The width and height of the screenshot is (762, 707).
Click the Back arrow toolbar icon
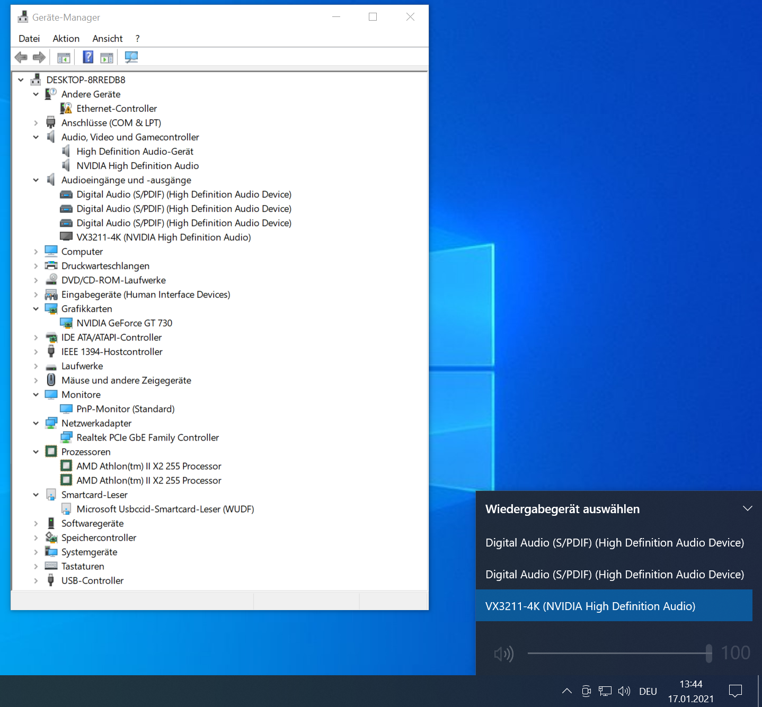point(21,57)
